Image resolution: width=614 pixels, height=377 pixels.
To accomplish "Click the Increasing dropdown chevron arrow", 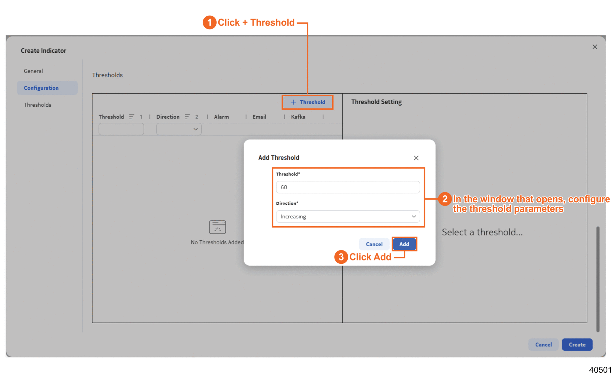I will (414, 217).
